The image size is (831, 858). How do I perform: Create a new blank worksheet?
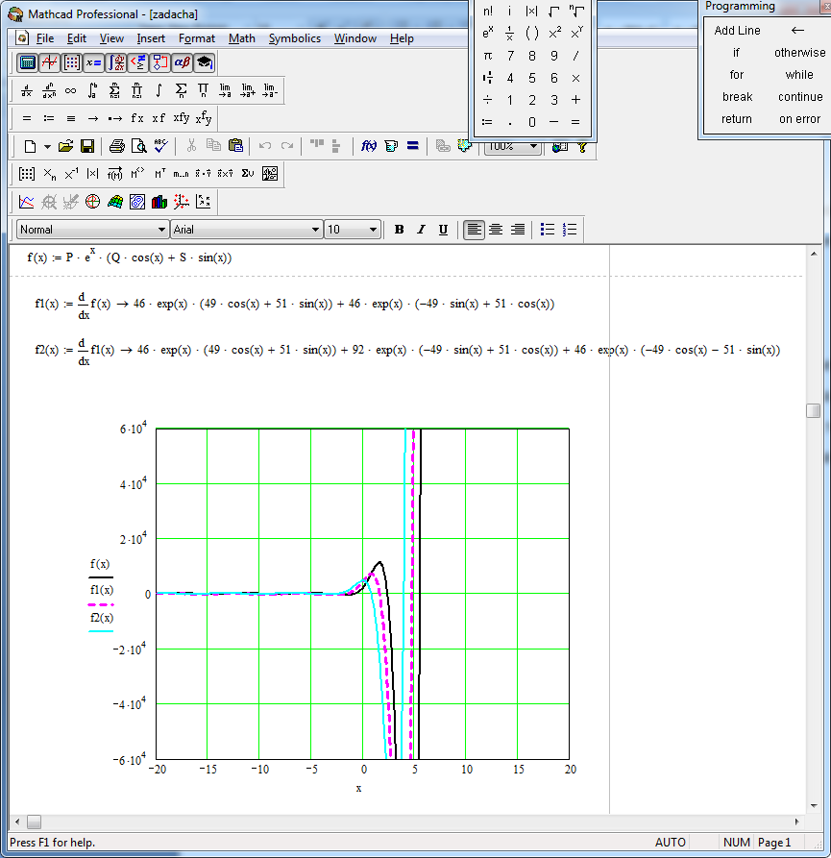click(x=31, y=146)
